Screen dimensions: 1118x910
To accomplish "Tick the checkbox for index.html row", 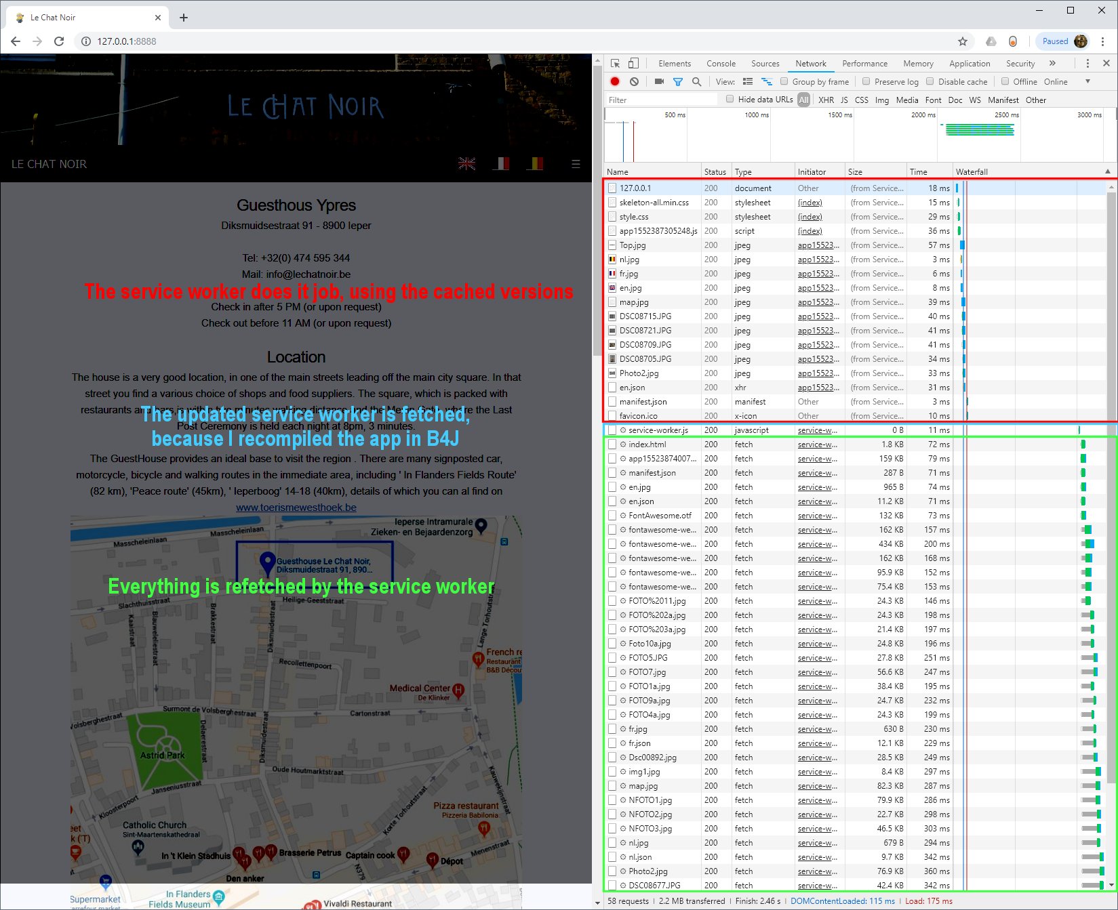I will 612,444.
